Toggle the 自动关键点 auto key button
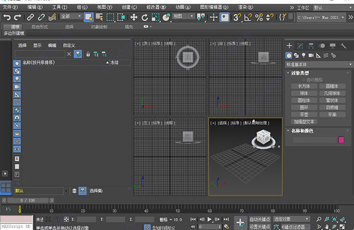The height and width of the screenshot is (230, 354). [x=260, y=219]
